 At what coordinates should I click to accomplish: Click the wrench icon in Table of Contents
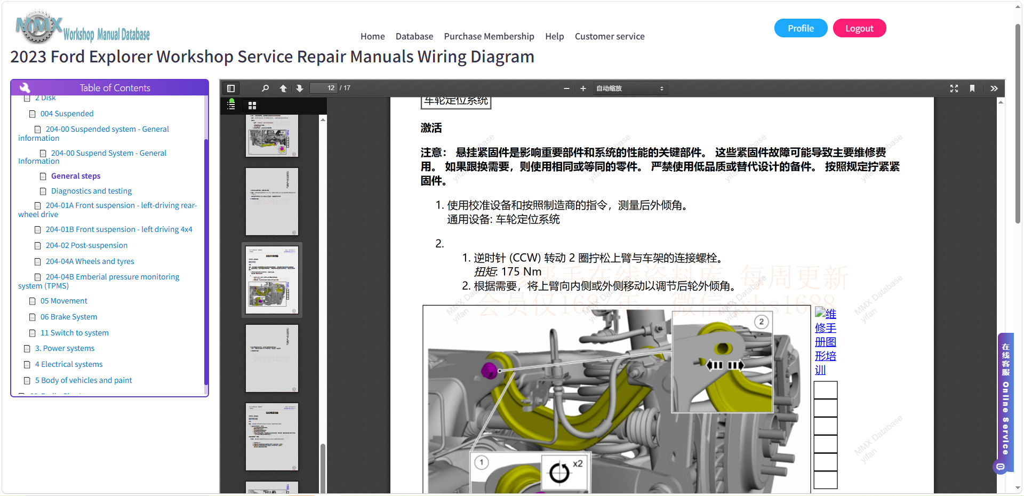pos(25,88)
